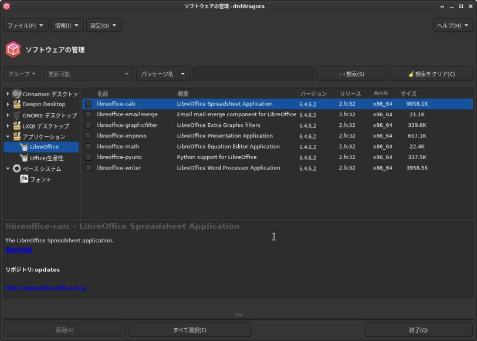477x341 pixels.
Task: Select the libreoffice-writer package name
Action: pos(119,168)
